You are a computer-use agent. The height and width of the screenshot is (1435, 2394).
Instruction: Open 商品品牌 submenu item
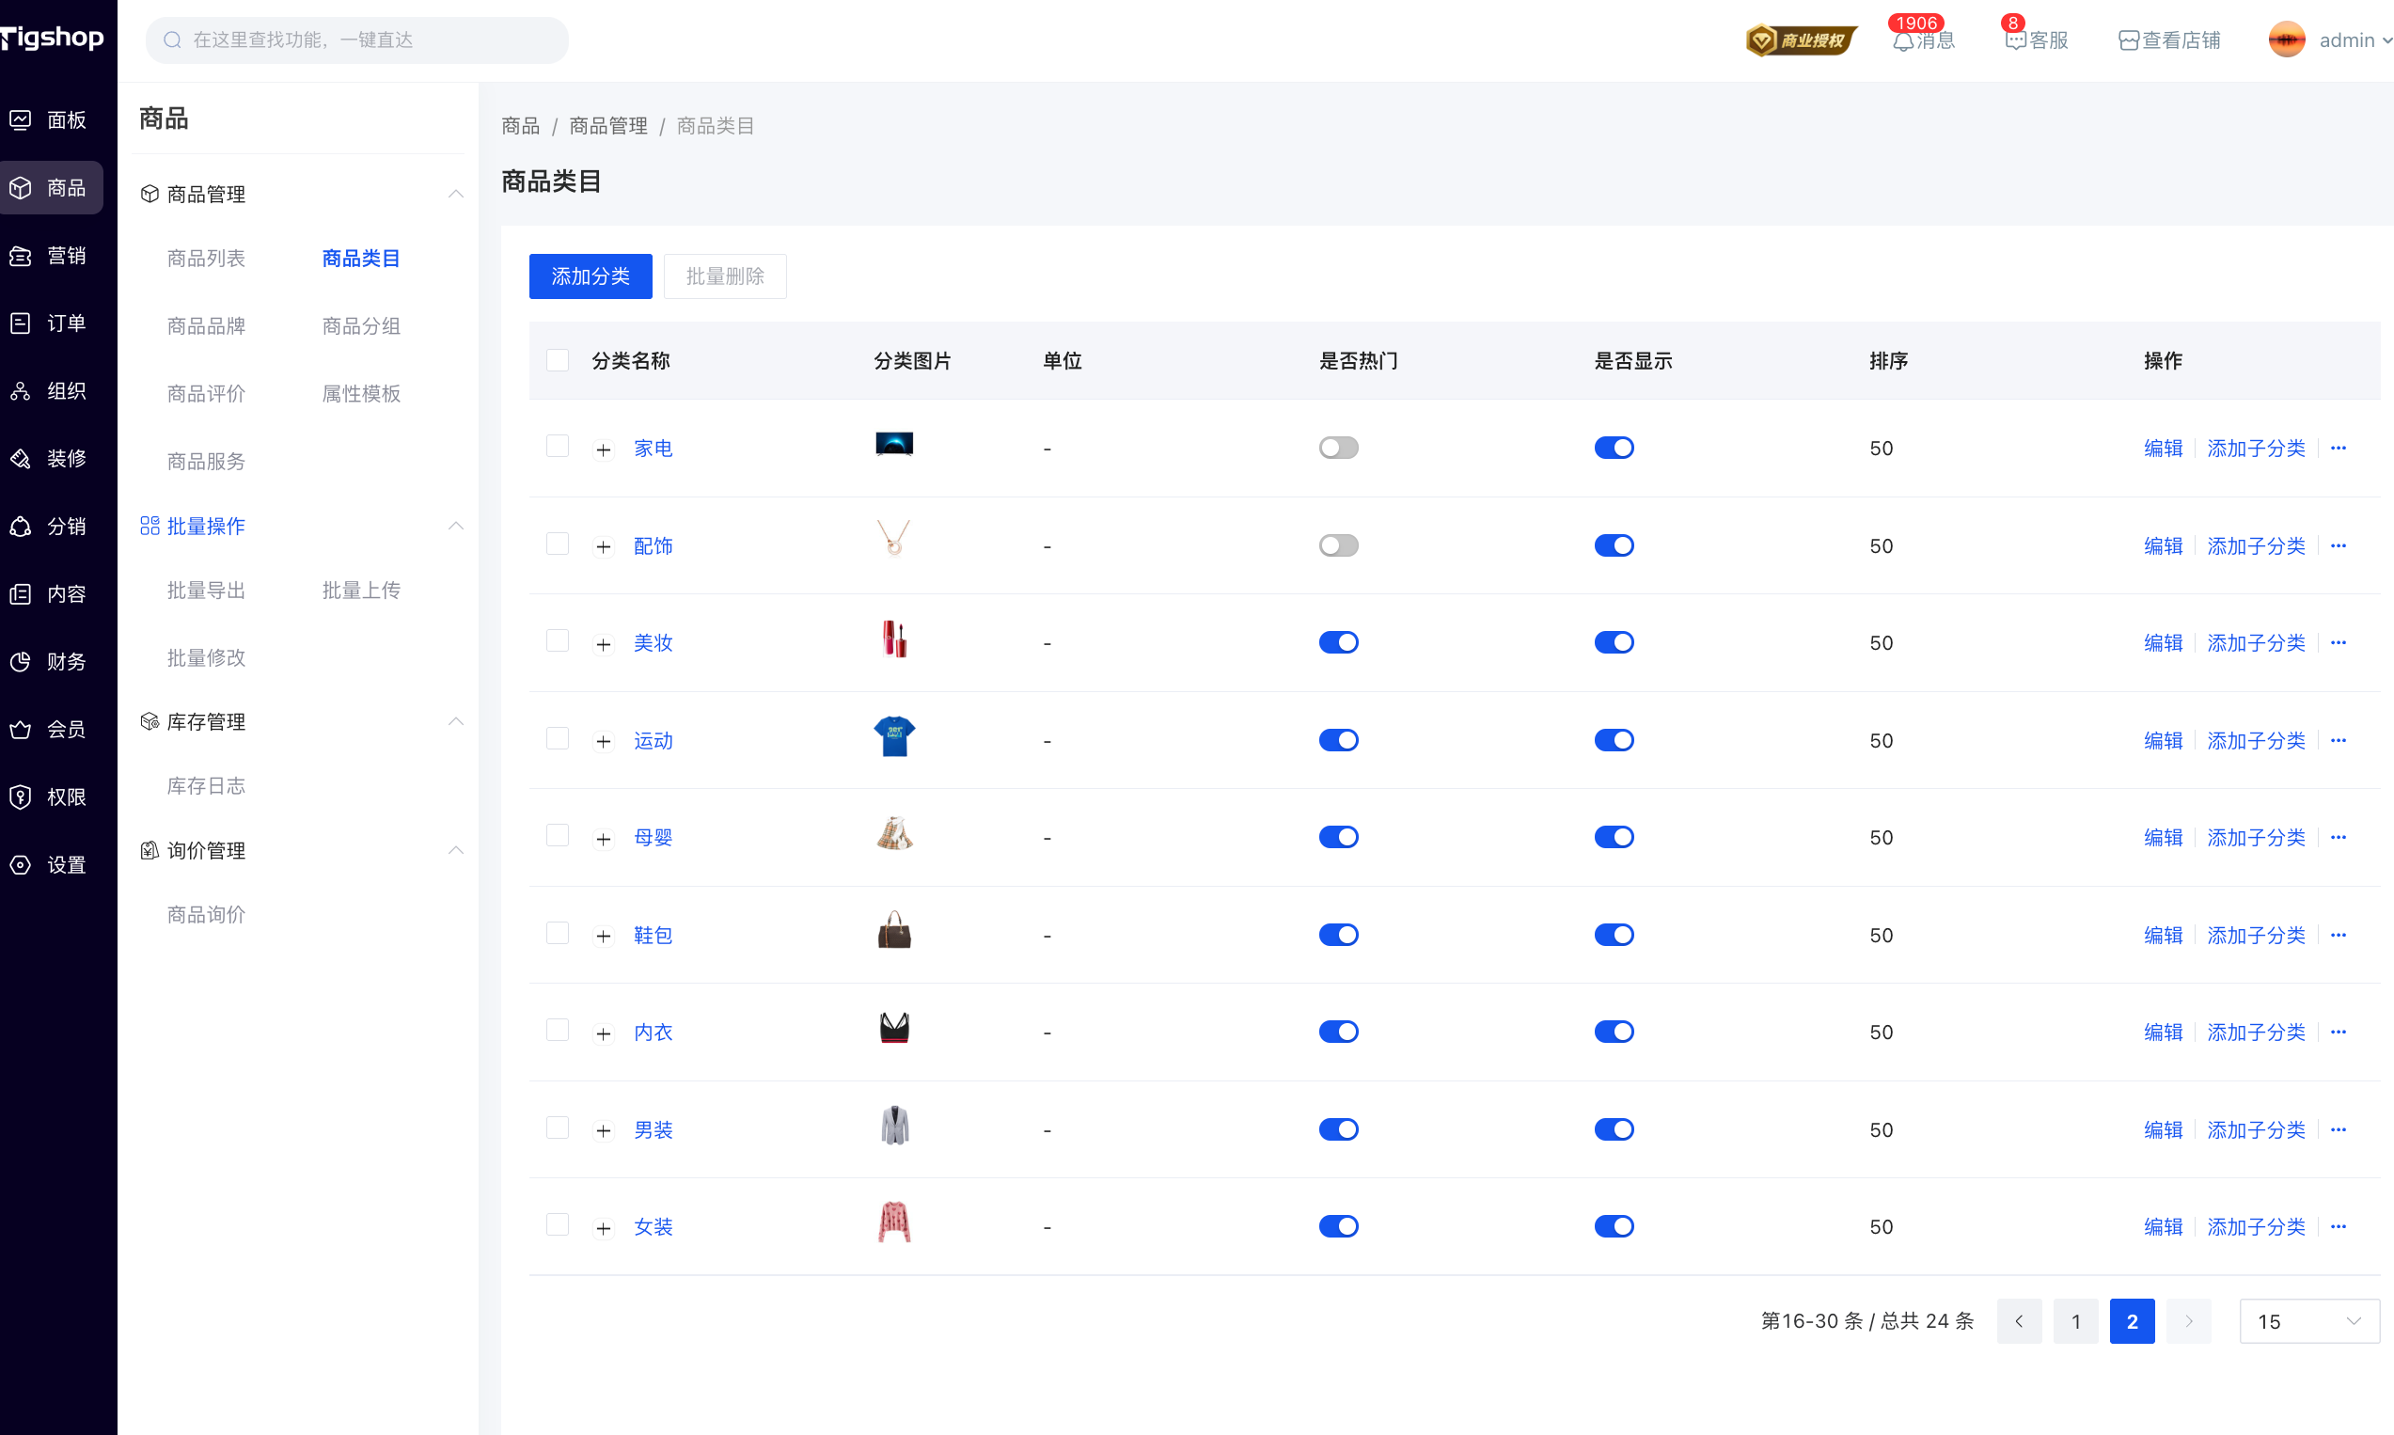(x=206, y=326)
